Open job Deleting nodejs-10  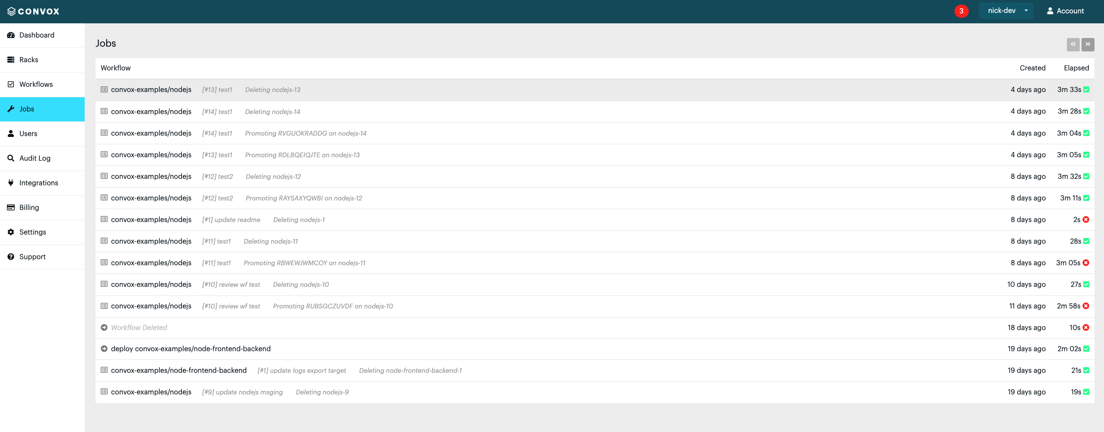pos(595,285)
